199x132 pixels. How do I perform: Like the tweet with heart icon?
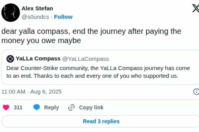(x=6, y=108)
